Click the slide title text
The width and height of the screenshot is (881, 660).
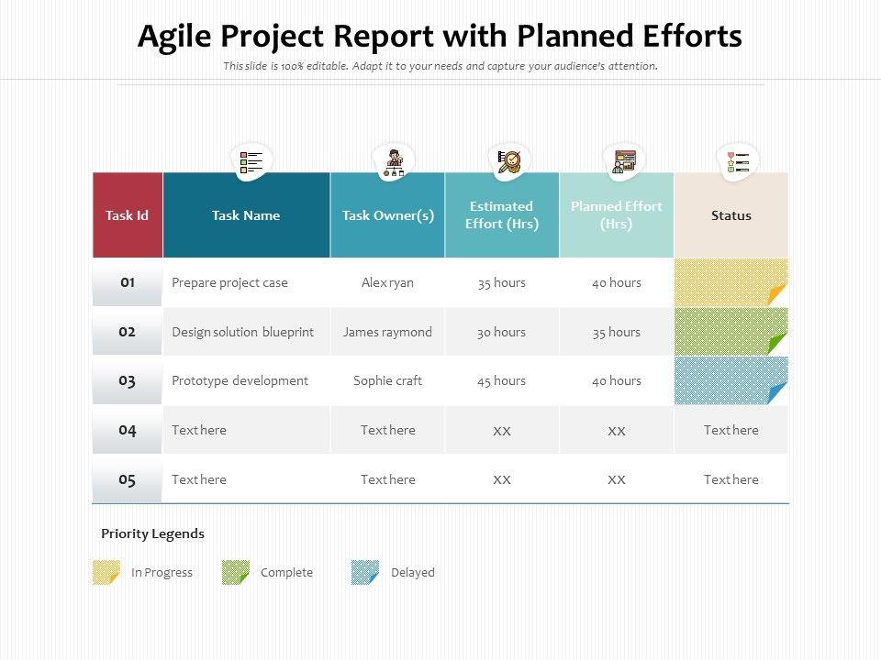[440, 36]
